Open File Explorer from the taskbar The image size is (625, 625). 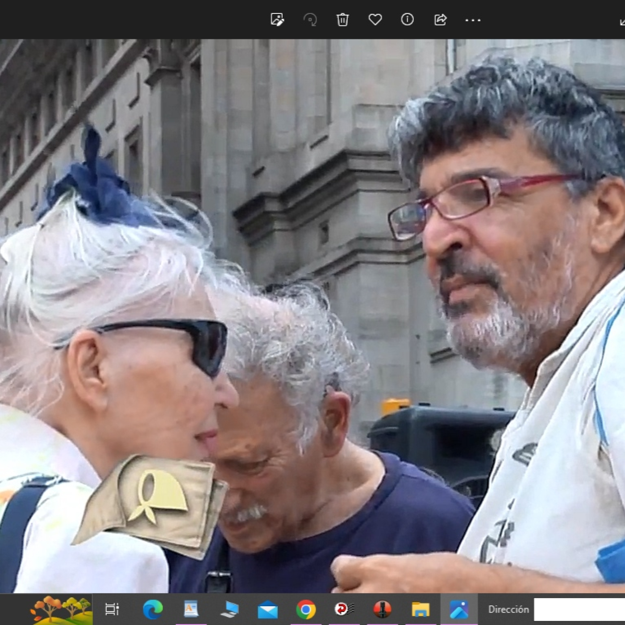click(x=421, y=609)
